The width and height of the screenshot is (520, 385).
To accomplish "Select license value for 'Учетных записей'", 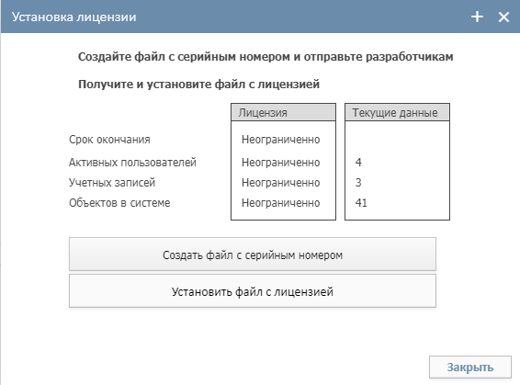I will 280,182.
